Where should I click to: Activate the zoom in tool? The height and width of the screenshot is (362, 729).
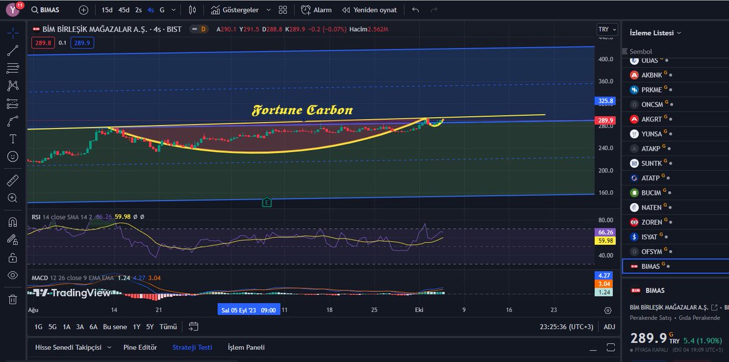13,198
